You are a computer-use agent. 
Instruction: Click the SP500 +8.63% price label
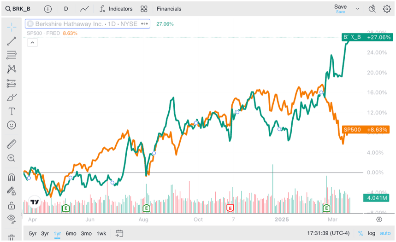366,130
